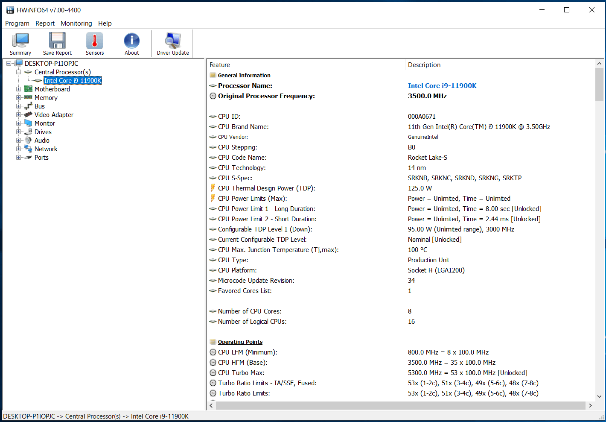This screenshot has width=606, height=422.
Task: Click the Network tree icon
Action: coord(28,149)
